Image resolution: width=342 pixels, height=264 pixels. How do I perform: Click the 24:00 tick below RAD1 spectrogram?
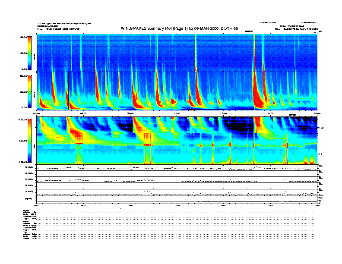[317, 113]
